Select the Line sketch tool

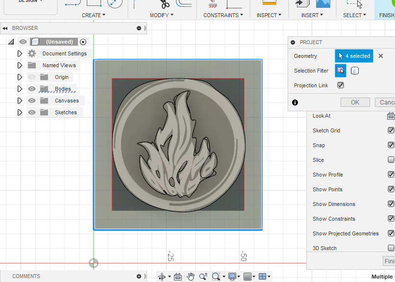(73, 3)
